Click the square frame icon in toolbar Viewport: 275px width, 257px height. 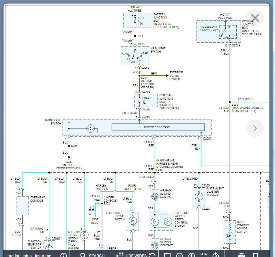(x=167, y=255)
